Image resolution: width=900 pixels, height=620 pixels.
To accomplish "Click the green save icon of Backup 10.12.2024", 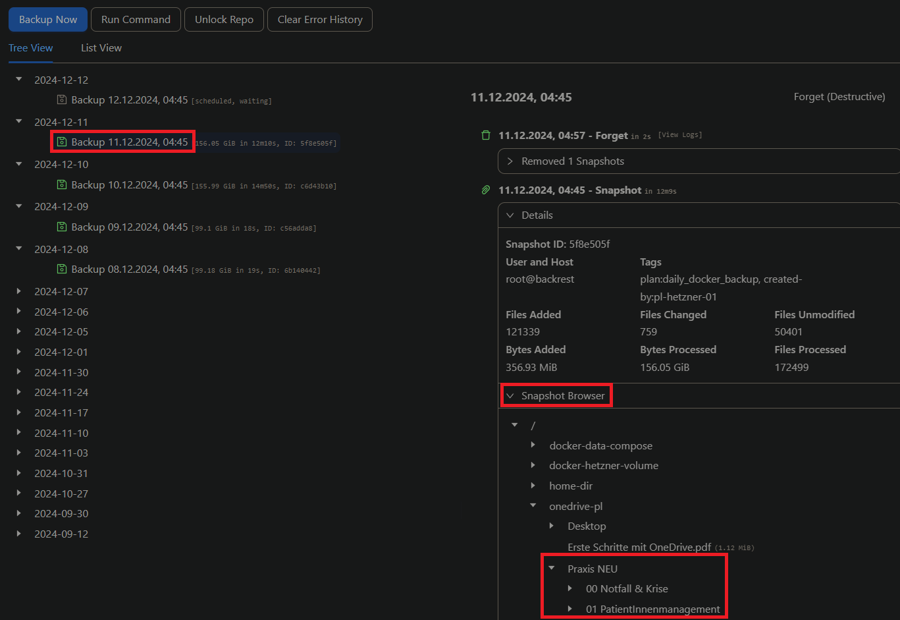I will click(x=62, y=185).
